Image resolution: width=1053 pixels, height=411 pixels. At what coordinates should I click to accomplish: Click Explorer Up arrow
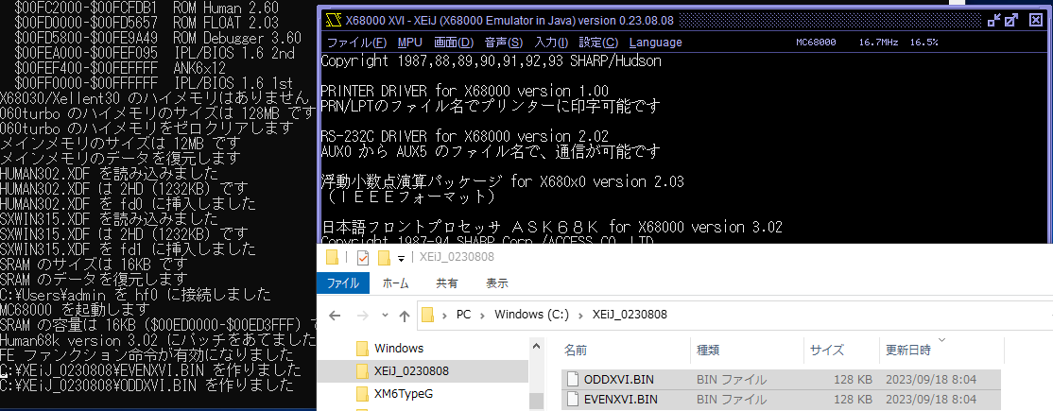point(405,315)
